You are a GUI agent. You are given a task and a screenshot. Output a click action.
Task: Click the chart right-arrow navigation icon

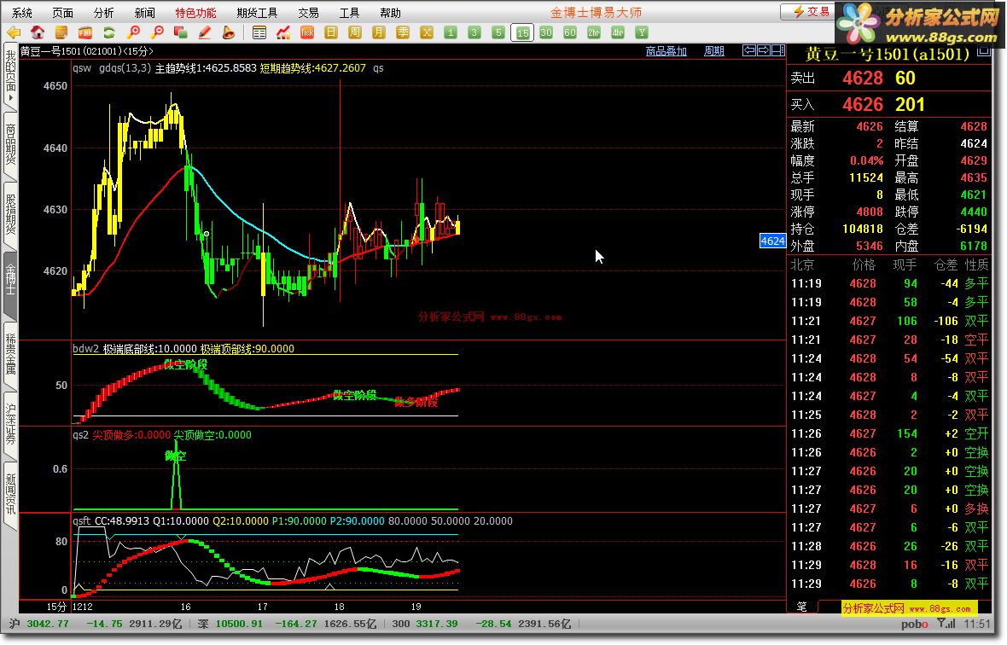tap(763, 50)
